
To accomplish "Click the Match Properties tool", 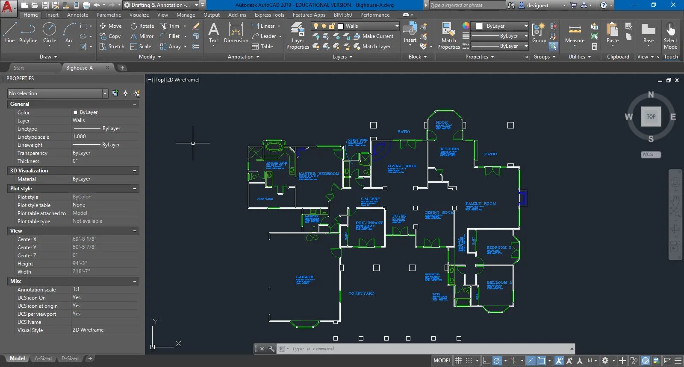I will pos(448,36).
